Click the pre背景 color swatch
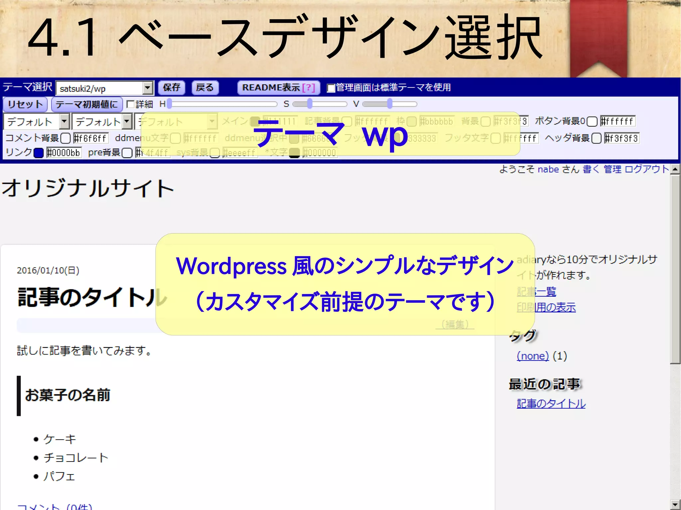This screenshot has height=510, width=681. pyautogui.click(x=127, y=153)
